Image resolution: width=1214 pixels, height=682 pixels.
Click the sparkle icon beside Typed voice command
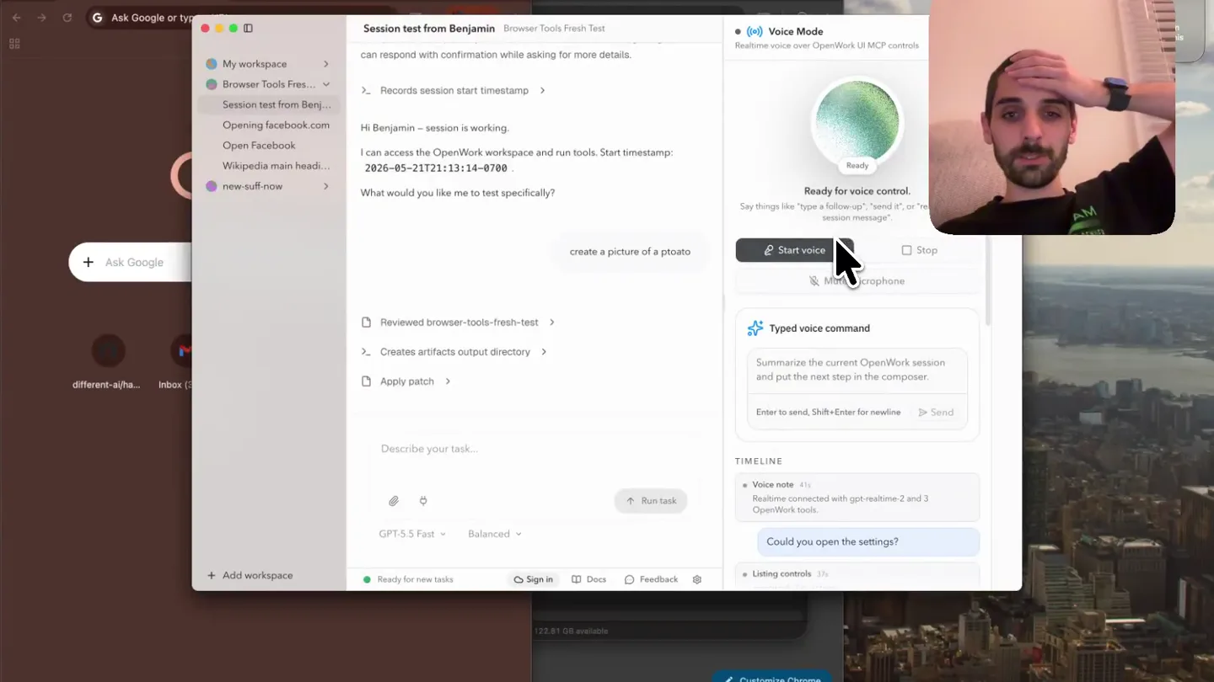click(x=755, y=328)
